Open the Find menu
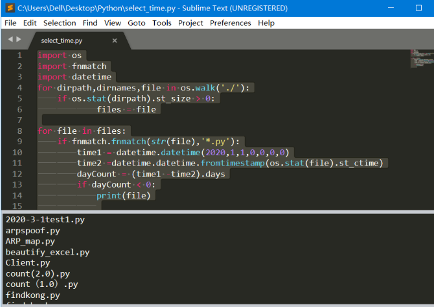The height and width of the screenshot is (307, 434). (90, 23)
